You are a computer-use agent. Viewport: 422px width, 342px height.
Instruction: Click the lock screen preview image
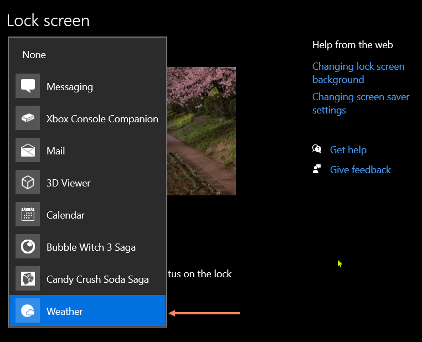pyautogui.click(x=202, y=131)
